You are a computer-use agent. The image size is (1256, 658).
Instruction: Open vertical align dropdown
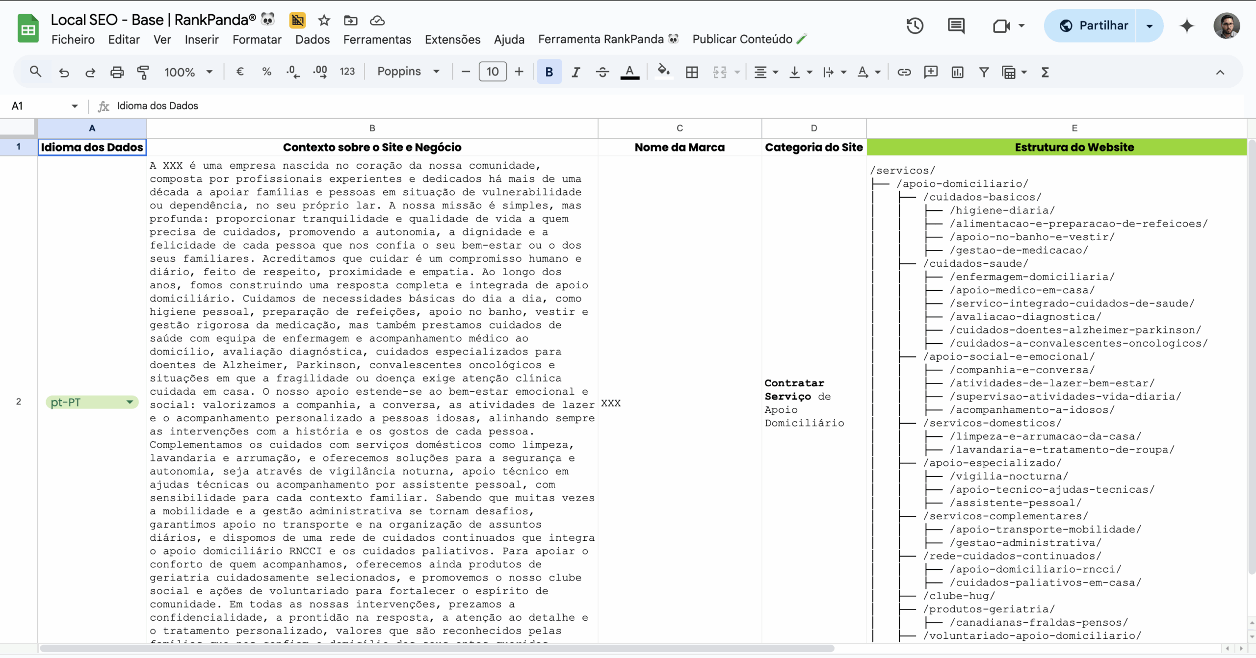tap(800, 72)
